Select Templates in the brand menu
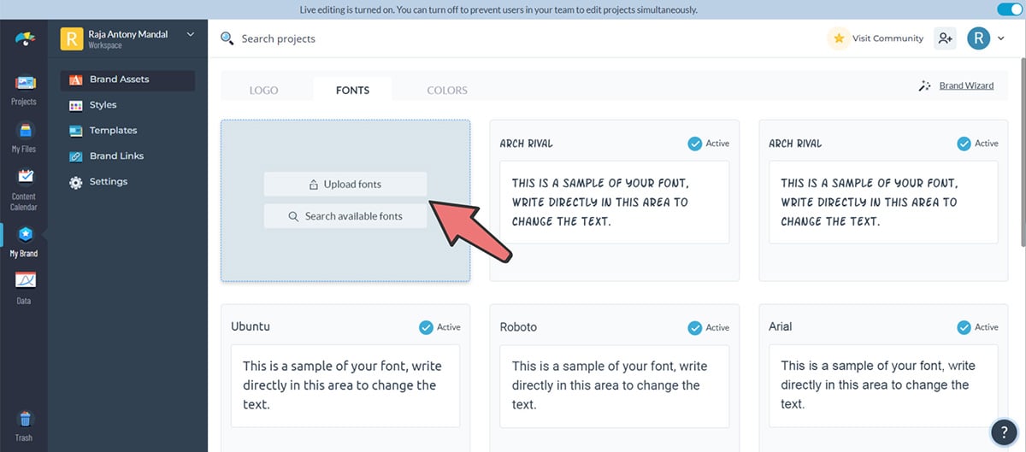The height and width of the screenshot is (452, 1026). coord(113,131)
